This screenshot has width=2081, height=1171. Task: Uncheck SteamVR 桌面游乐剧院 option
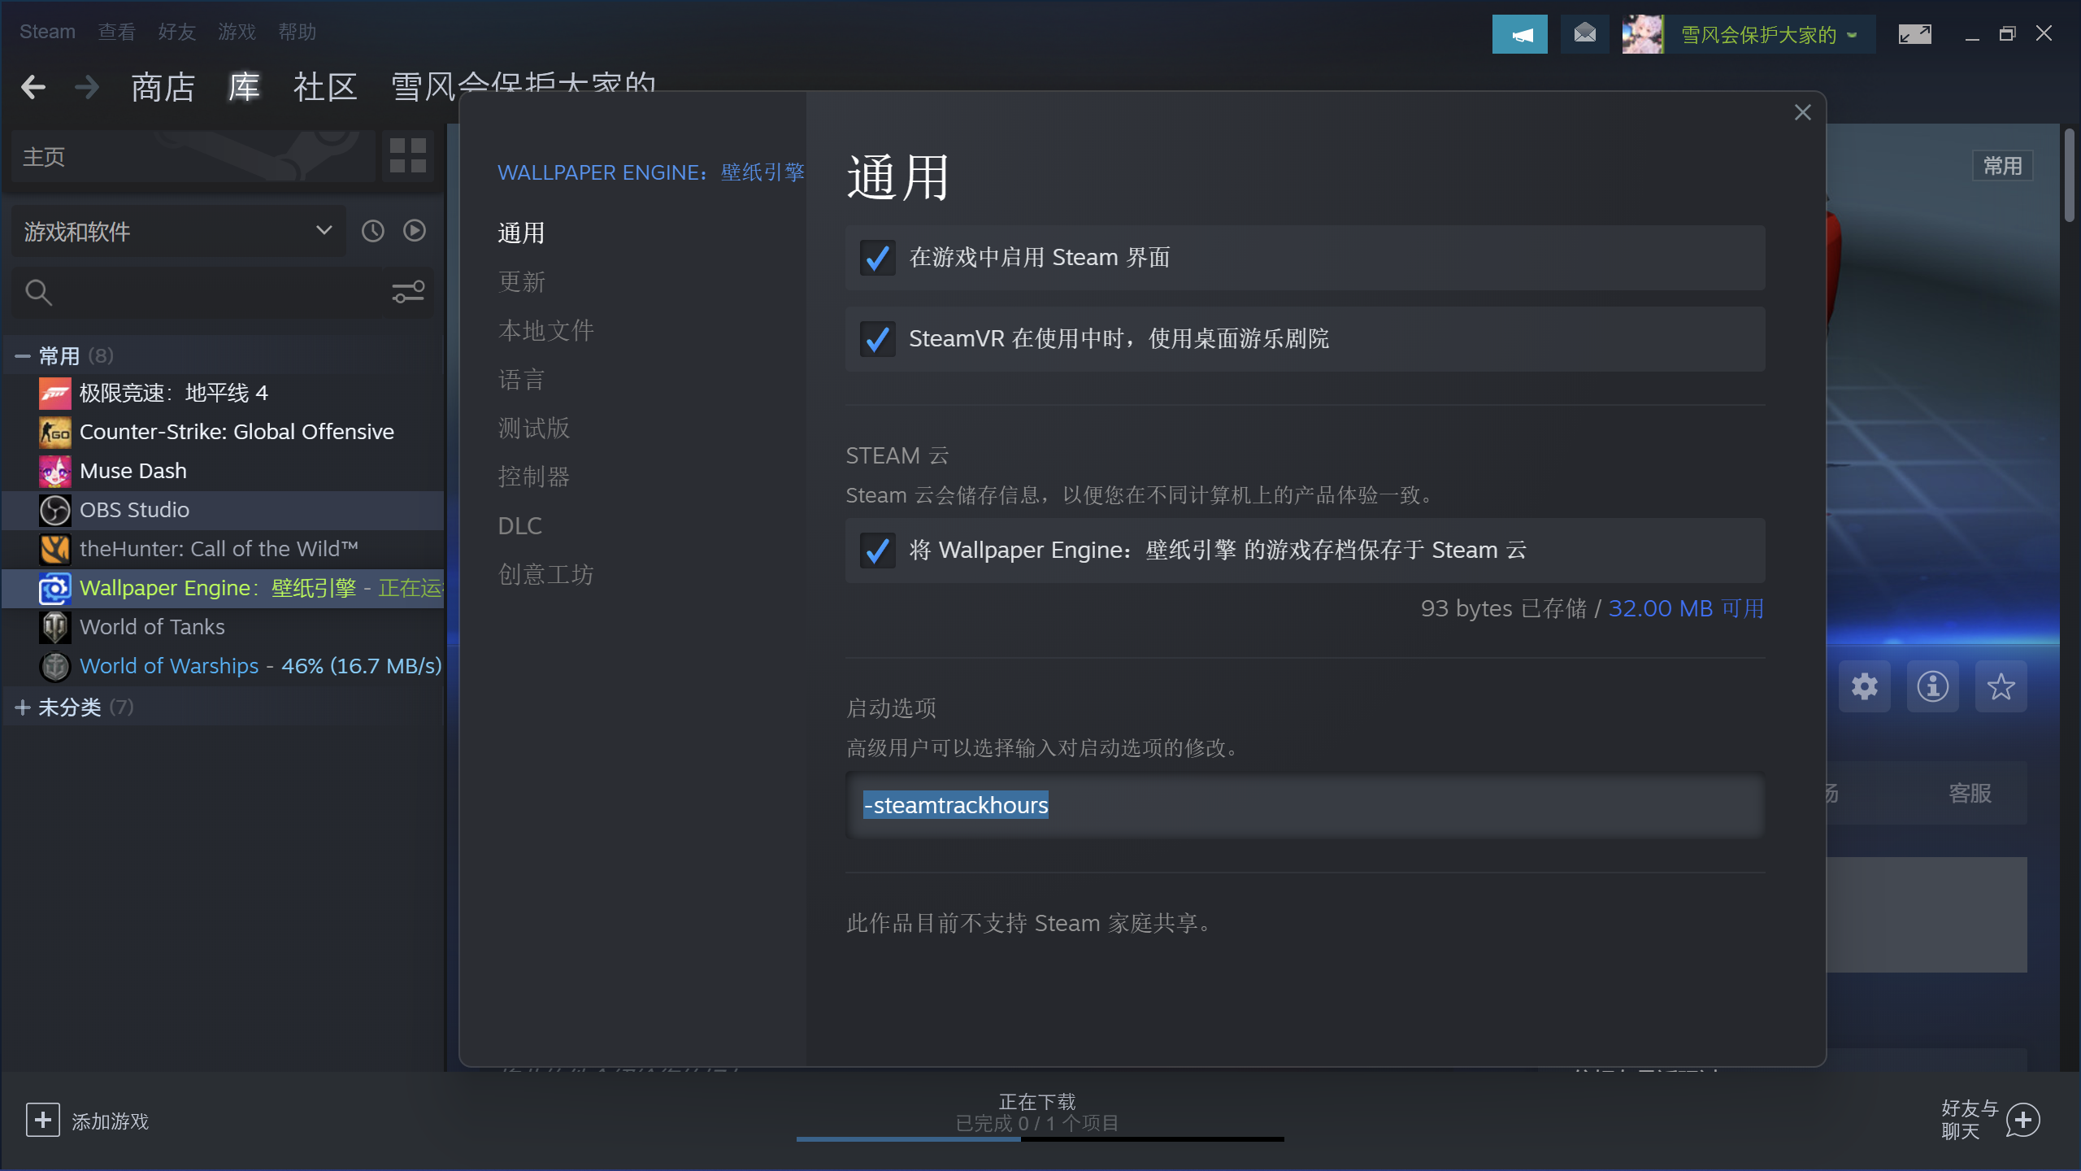coord(877,339)
